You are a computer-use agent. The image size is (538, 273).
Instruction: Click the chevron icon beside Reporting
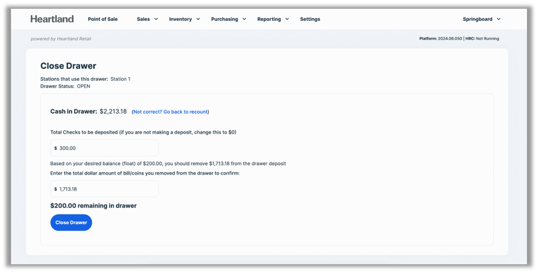click(x=287, y=19)
